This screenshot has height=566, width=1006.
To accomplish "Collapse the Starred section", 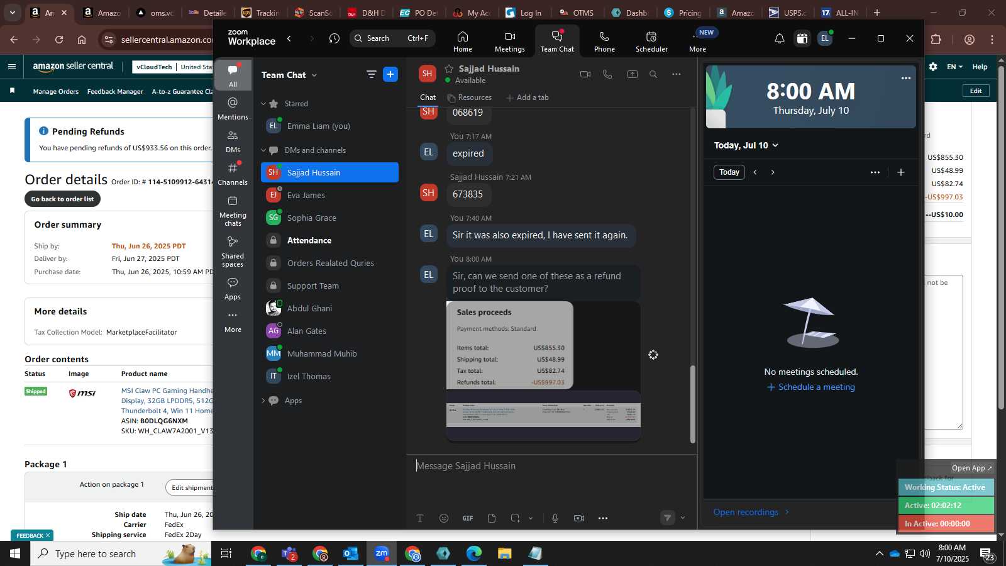I will pos(263,104).
